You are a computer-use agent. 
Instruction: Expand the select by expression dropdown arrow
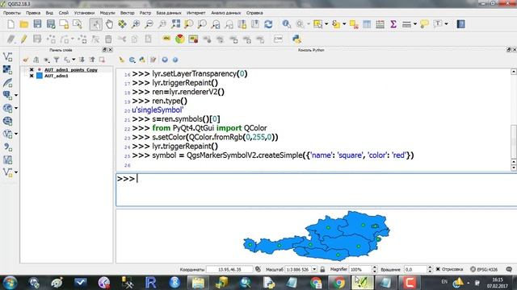344,24
